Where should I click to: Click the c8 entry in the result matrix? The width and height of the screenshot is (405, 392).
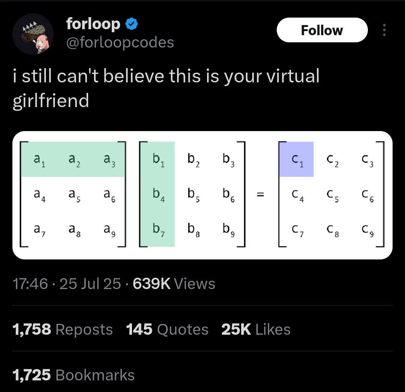(333, 231)
